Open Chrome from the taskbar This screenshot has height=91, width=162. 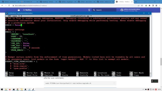click(17, 89)
